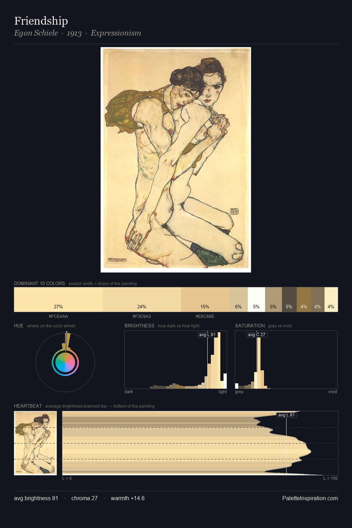Click the hex code #FCE4AA text

click(x=58, y=316)
